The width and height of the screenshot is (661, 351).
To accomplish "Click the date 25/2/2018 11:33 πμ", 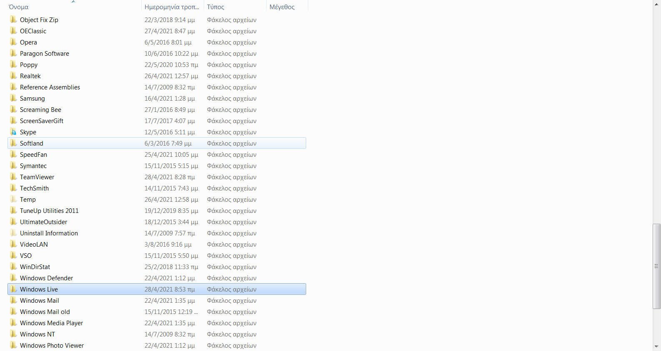I will click(171, 267).
